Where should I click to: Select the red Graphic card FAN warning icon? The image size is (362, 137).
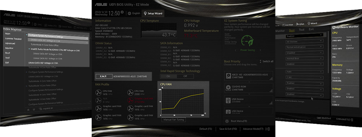tap(131, 100)
